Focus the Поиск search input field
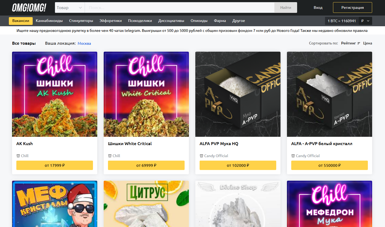 [180, 7]
